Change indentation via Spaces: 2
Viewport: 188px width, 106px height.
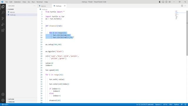158,105
